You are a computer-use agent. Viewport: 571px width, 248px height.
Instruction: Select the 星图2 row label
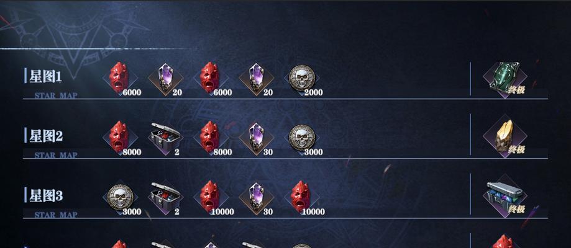point(46,136)
